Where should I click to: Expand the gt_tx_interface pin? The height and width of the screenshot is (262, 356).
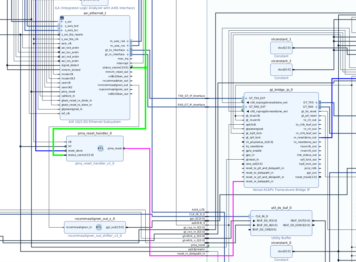pos(127,50)
